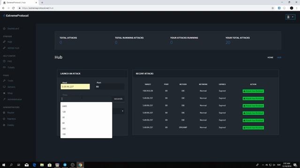Open the method dropdown arrow below seconds

(x=122, y=111)
